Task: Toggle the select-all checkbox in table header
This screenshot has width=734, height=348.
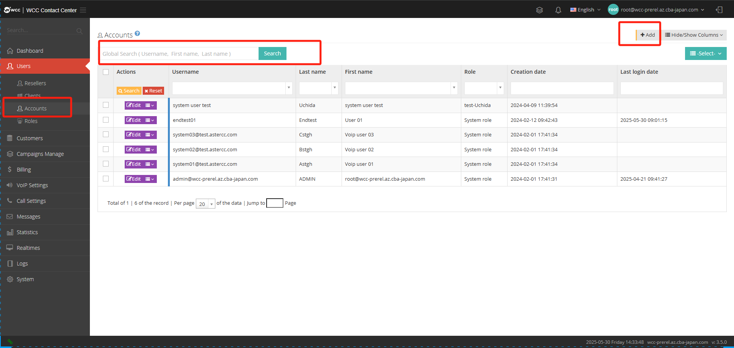Action: coord(106,72)
